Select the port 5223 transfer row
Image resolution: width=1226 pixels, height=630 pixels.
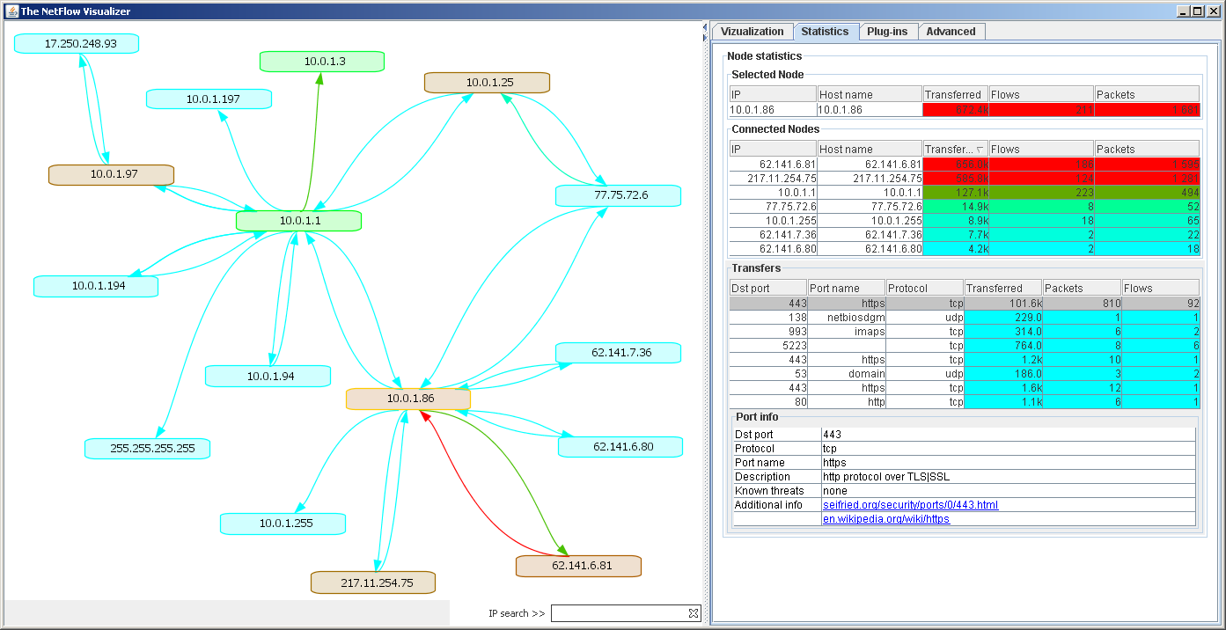pyautogui.click(x=965, y=346)
